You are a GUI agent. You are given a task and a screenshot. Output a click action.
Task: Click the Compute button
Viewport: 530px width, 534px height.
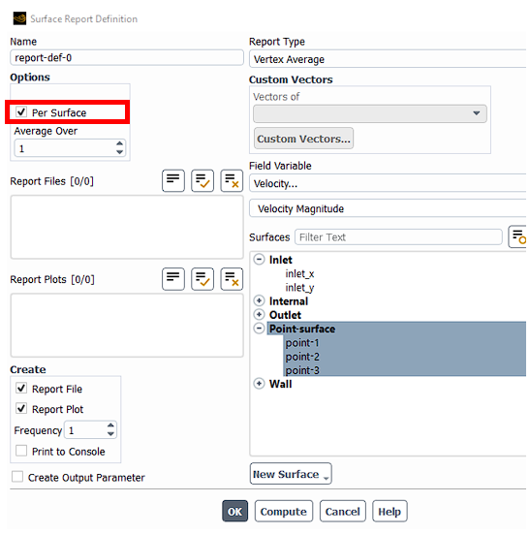click(284, 511)
